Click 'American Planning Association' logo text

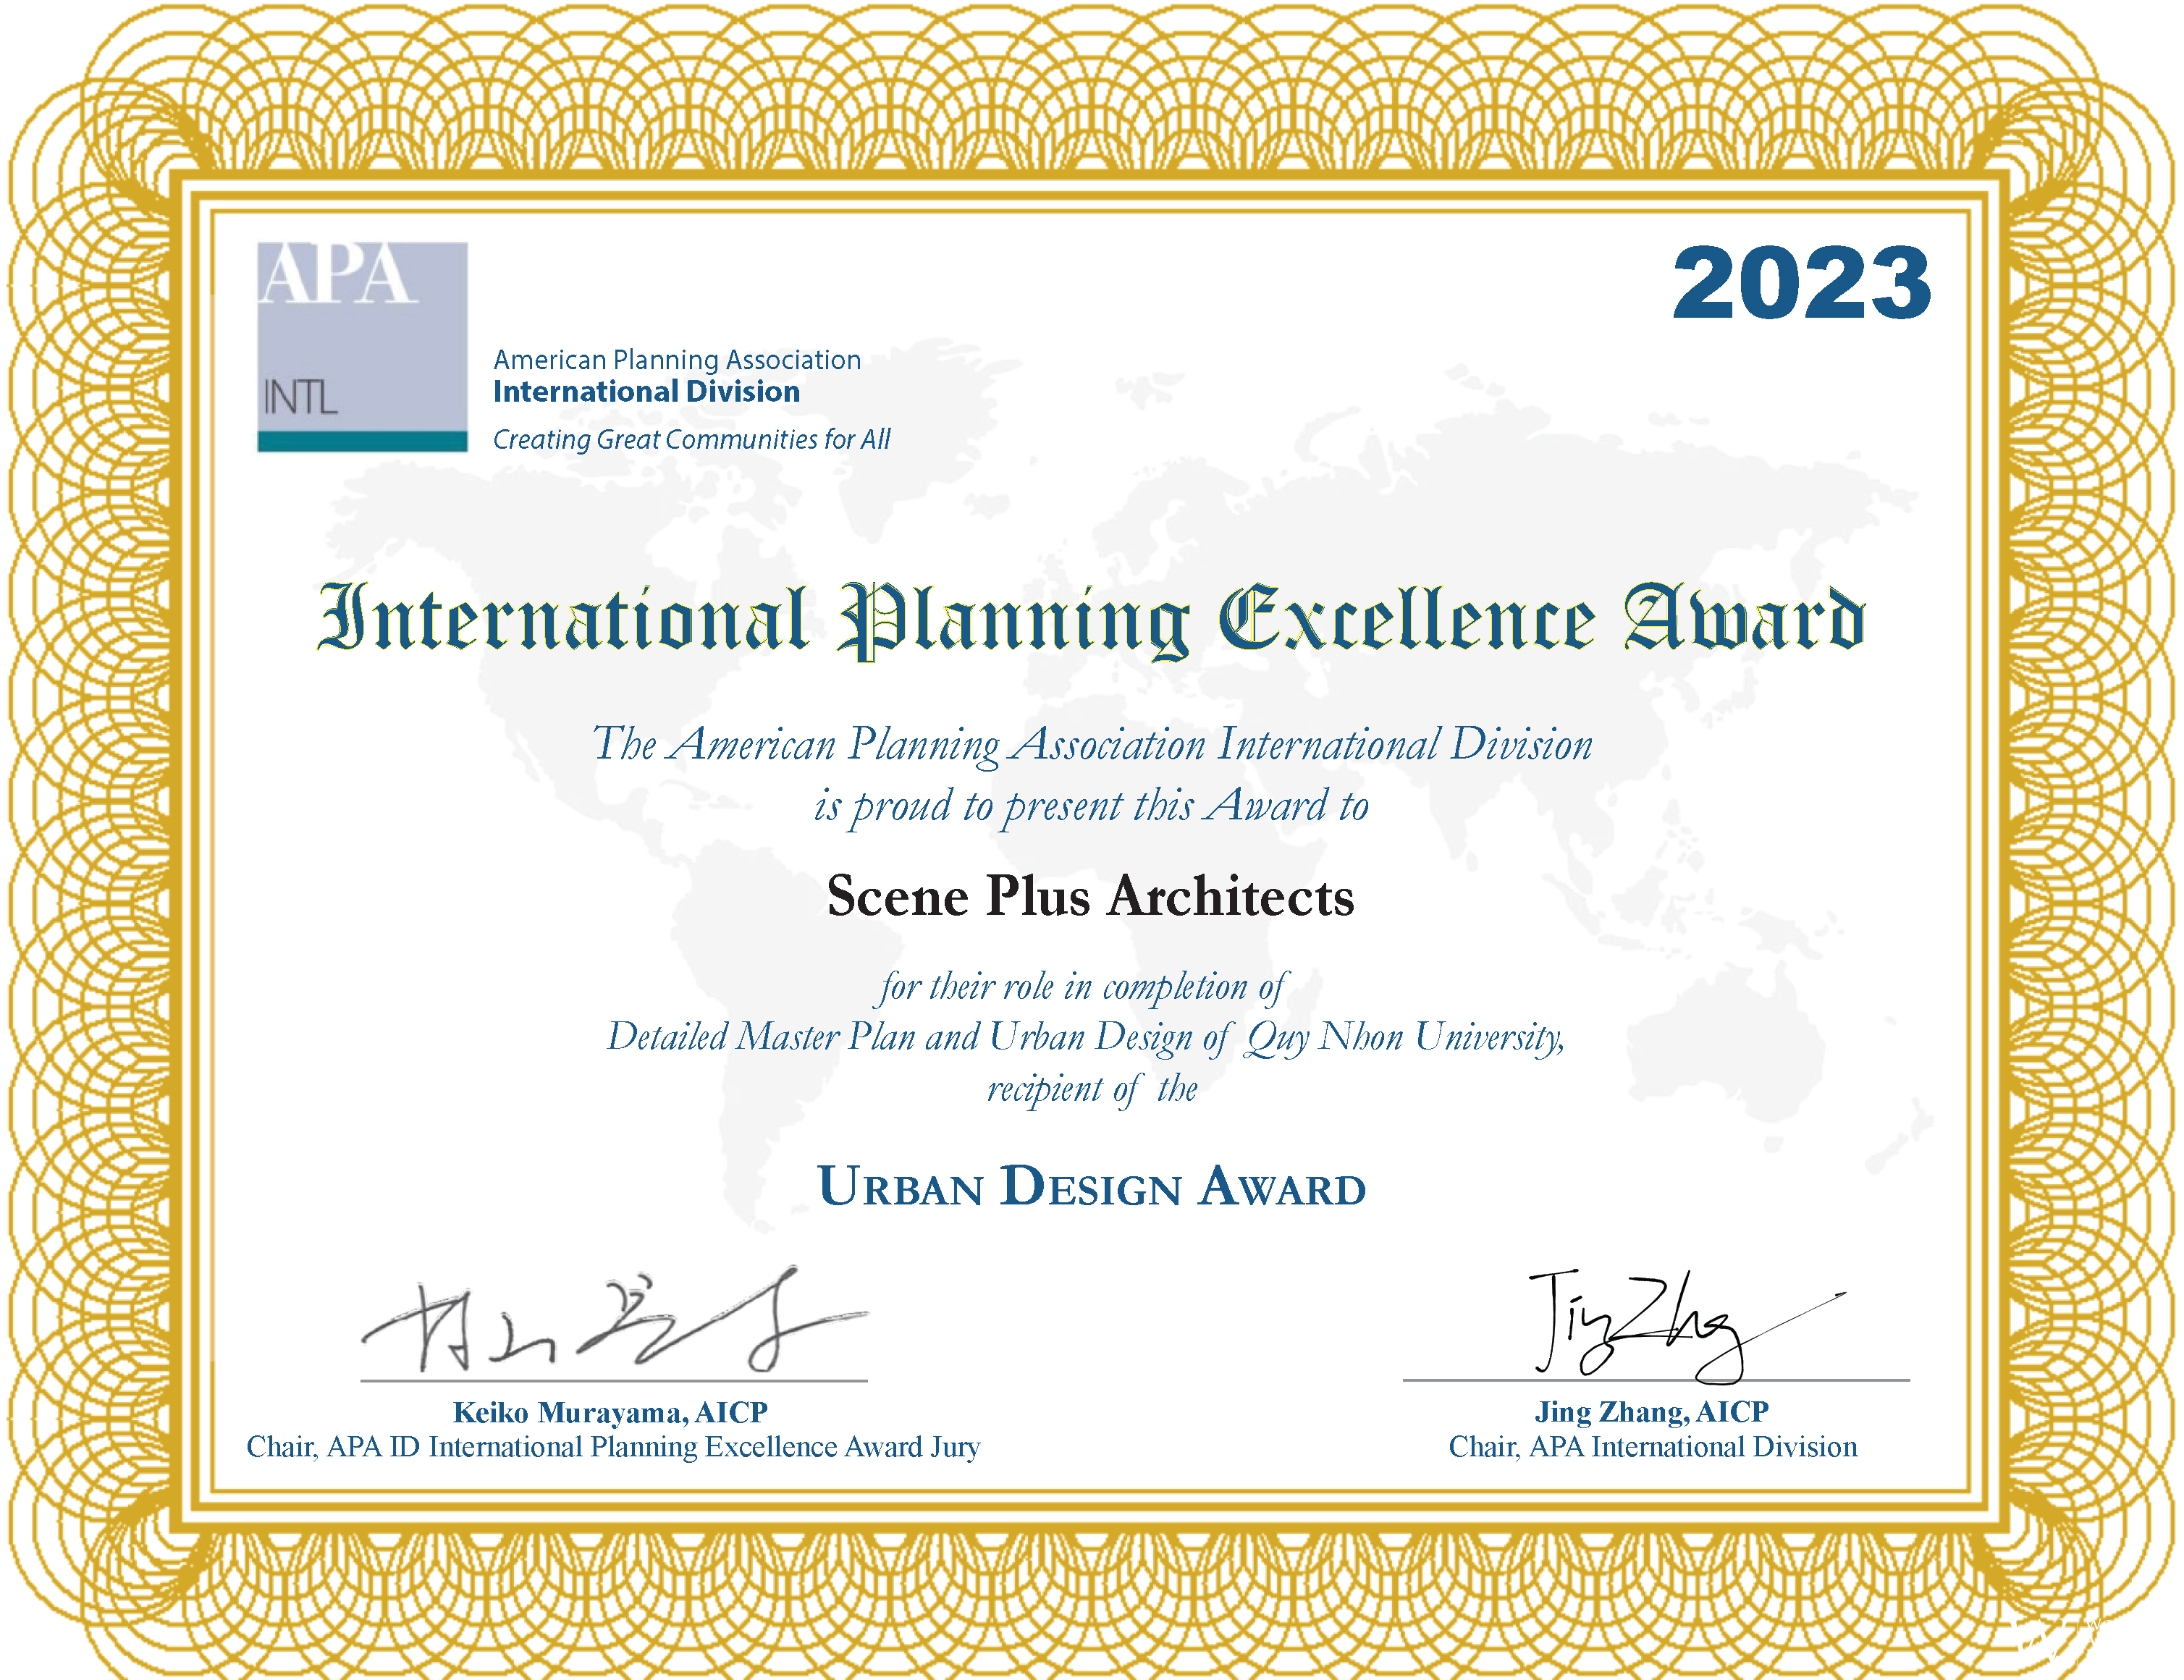(677, 360)
